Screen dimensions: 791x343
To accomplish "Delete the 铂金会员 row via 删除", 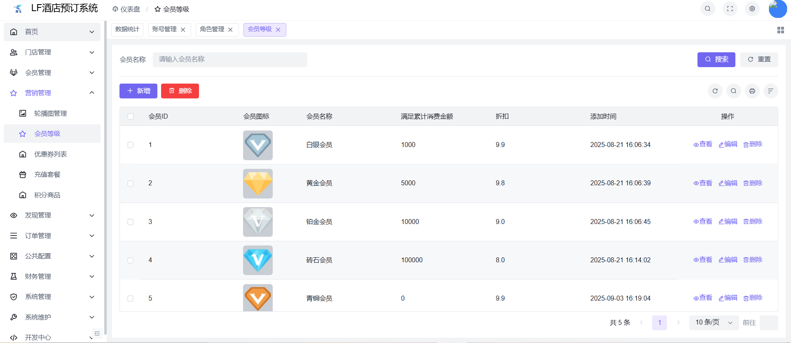I will pos(753,222).
